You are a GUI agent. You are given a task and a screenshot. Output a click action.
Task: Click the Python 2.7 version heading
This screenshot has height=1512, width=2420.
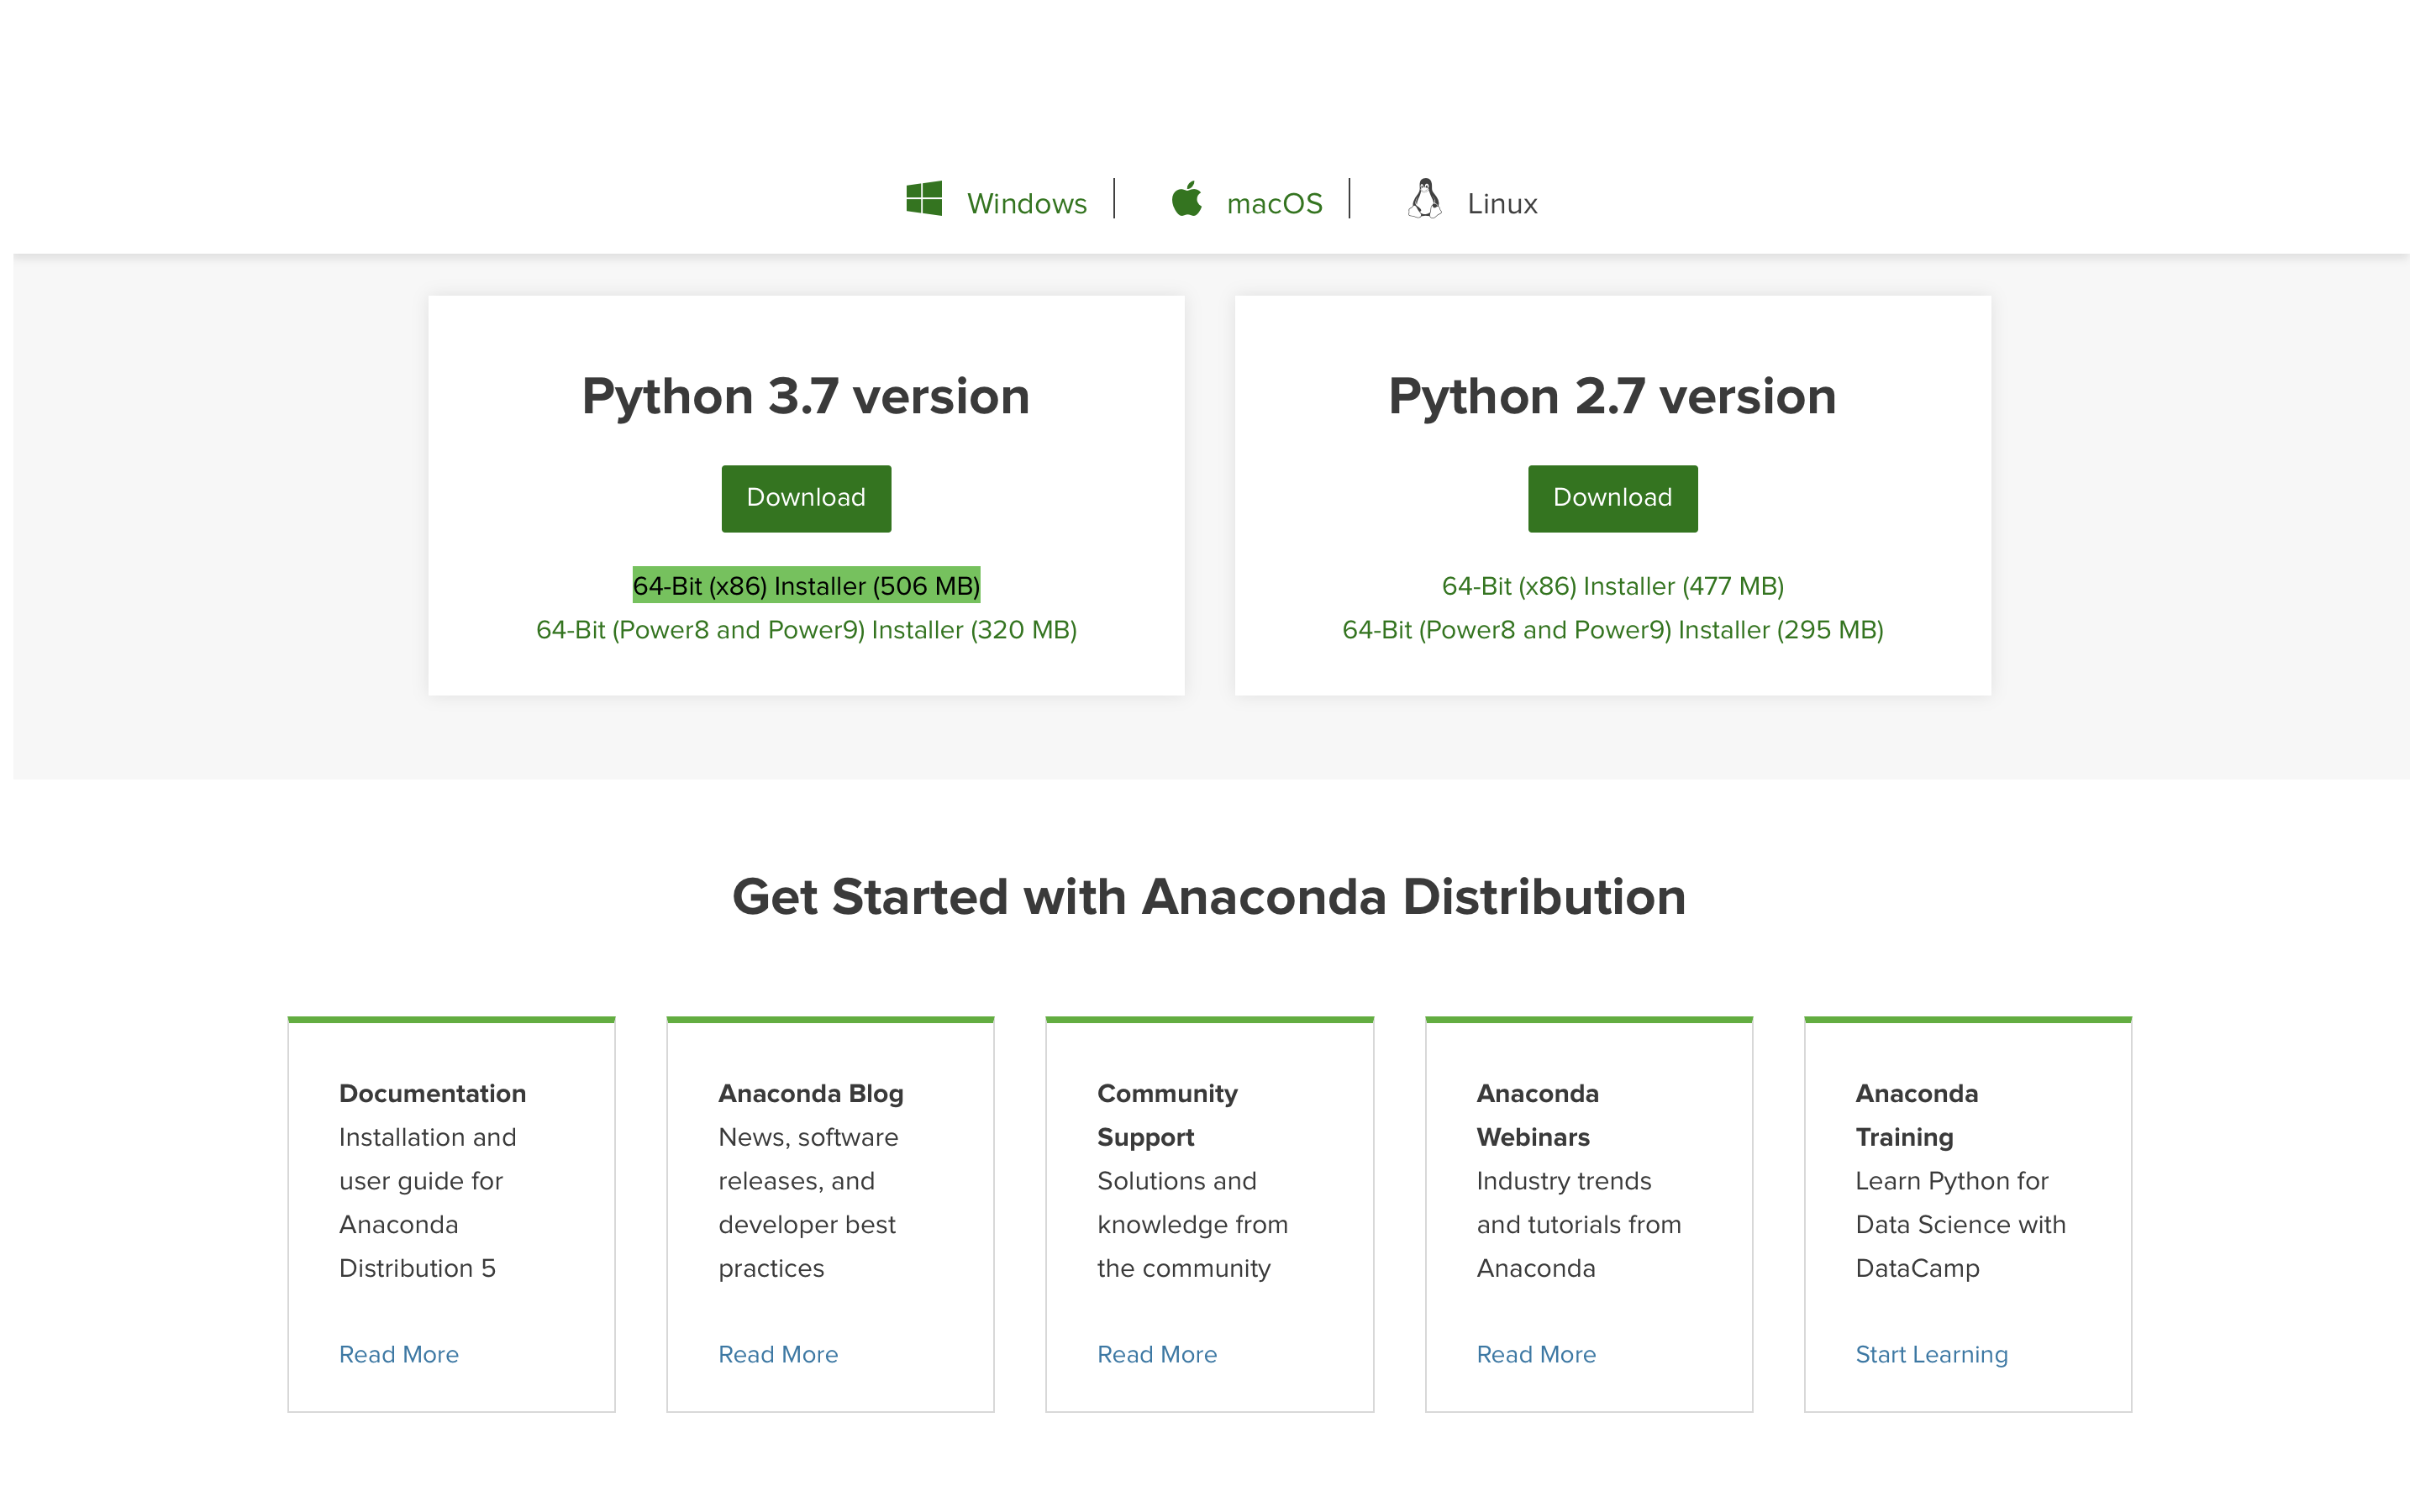[1612, 396]
